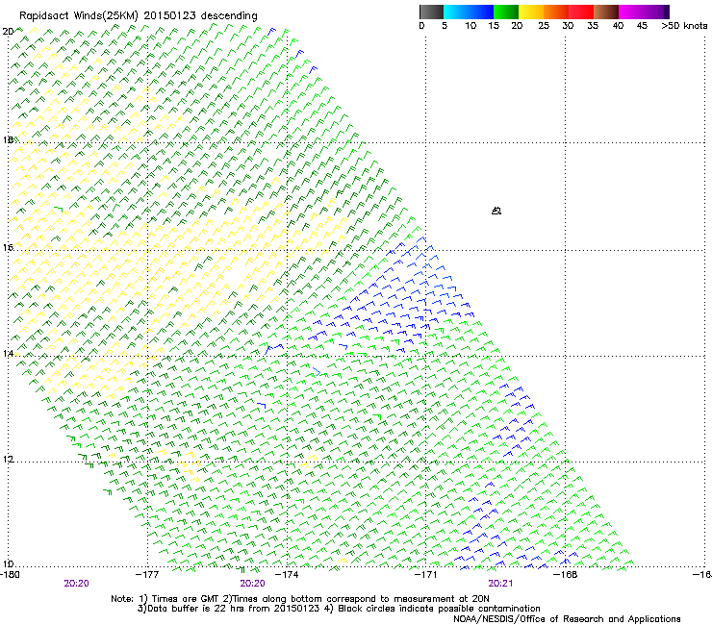Screen dimensions: 712x625
Task: Click the NOAA/NESDIS Office of Research credit
Action: click(x=567, y=619)
